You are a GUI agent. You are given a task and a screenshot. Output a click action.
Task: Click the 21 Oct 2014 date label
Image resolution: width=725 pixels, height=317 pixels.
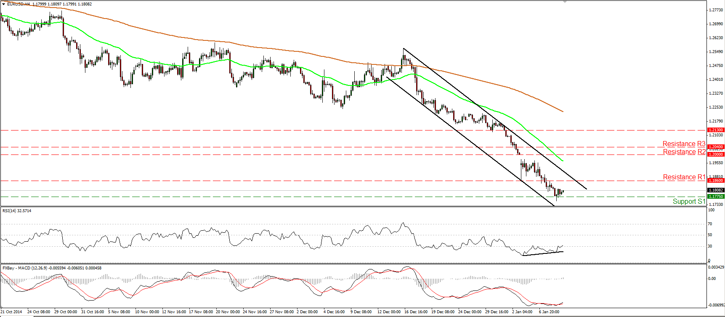(x=11, y=312)
